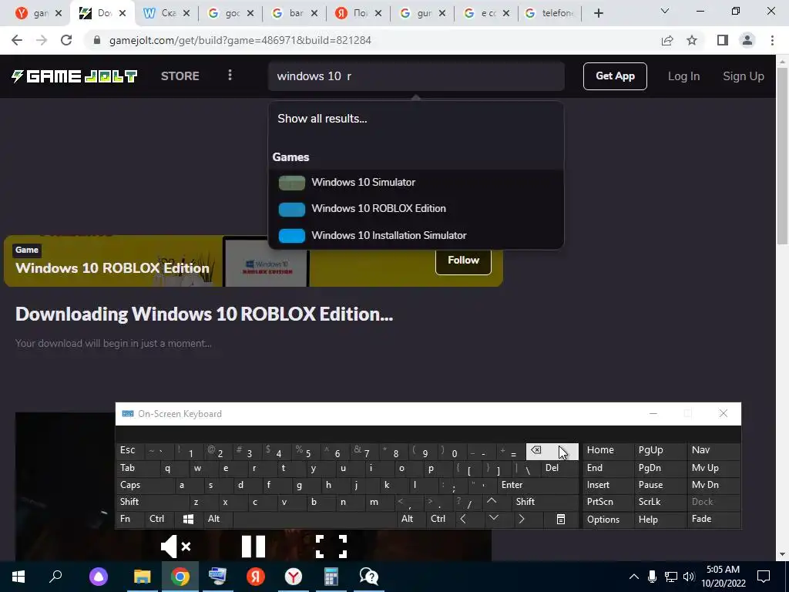This screenshot has width=789, height=592.
Task: Open Chrome tab search dropdown
Action: [665, 11]
